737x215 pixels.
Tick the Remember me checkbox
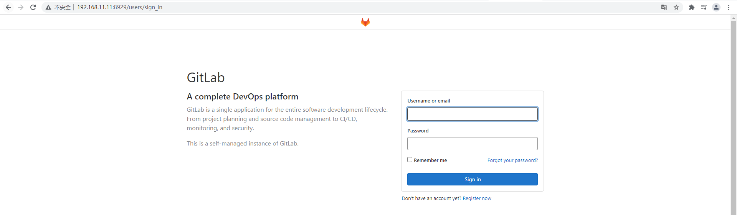(x=410, y=160)
